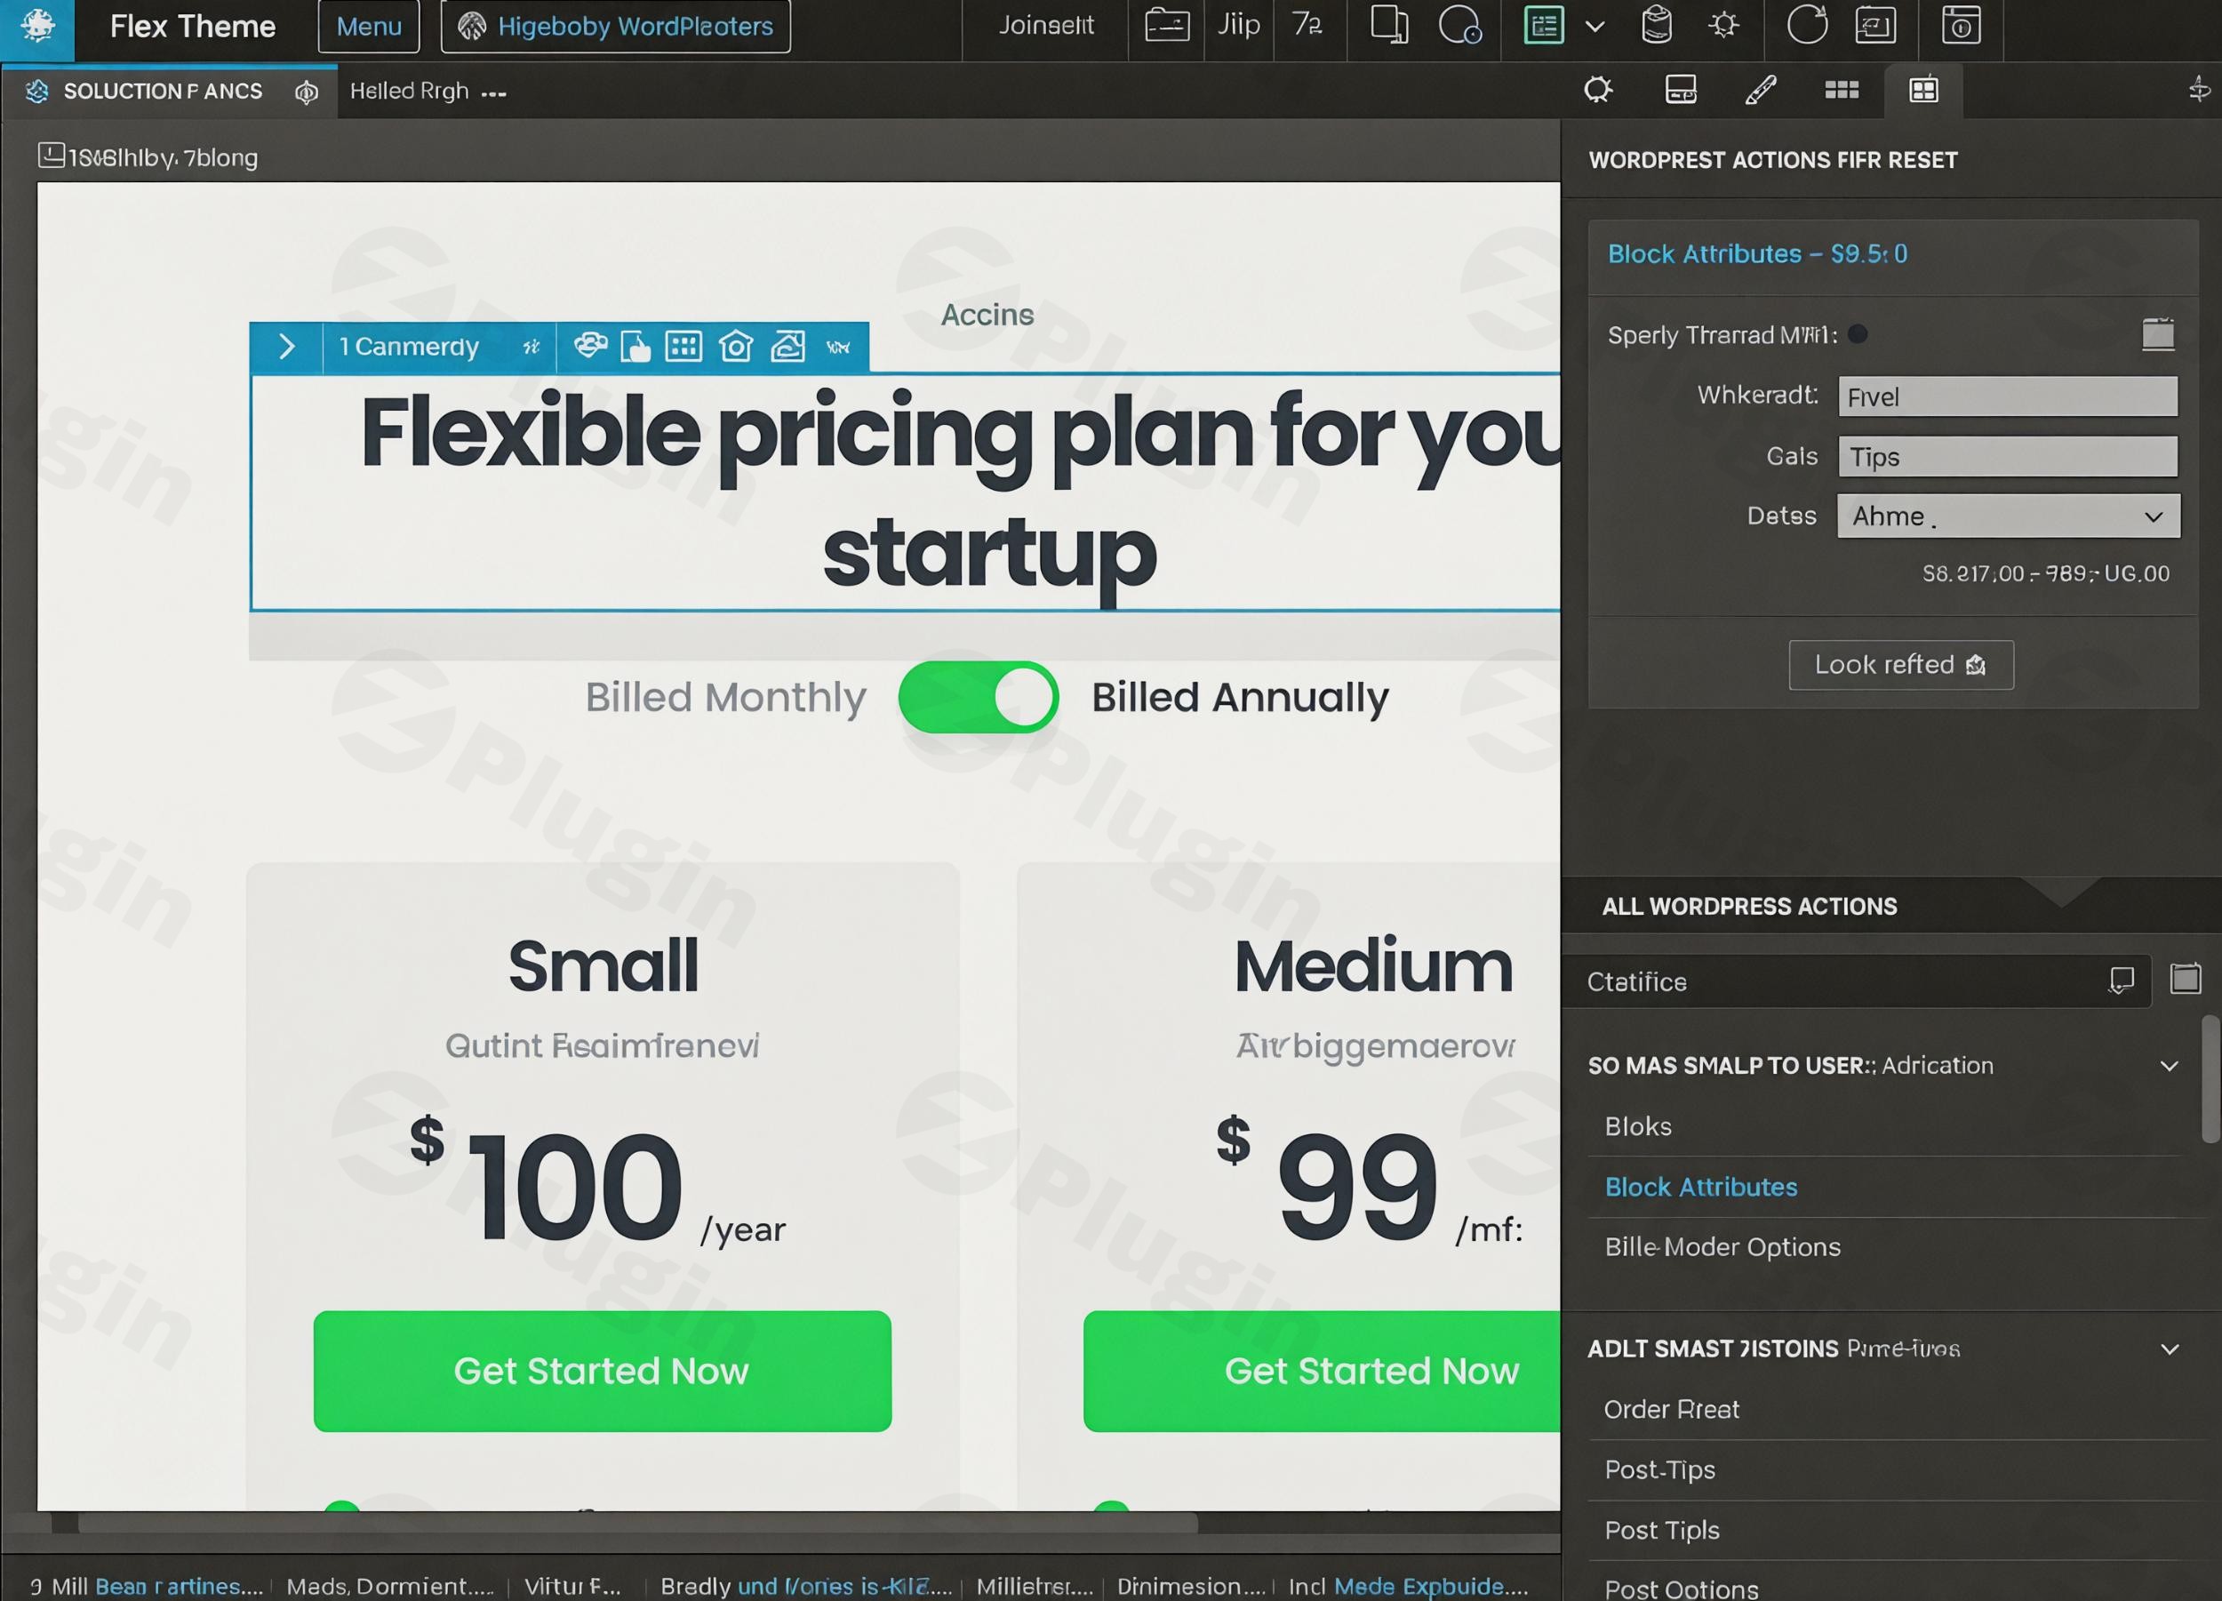Click the settings gear icon in panel tabs
2222x1601 pixels.
coord(1598,90)
